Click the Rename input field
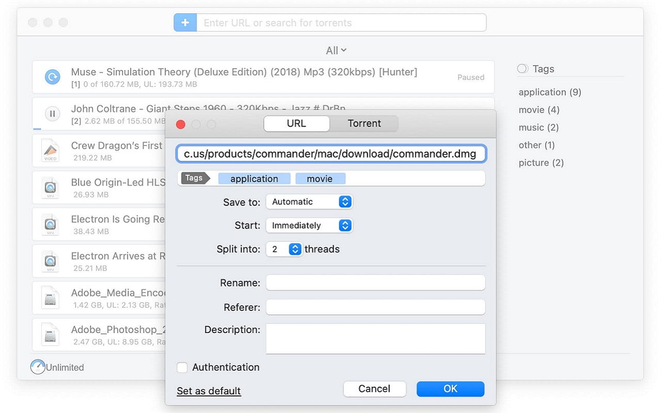 pos(375,283)
